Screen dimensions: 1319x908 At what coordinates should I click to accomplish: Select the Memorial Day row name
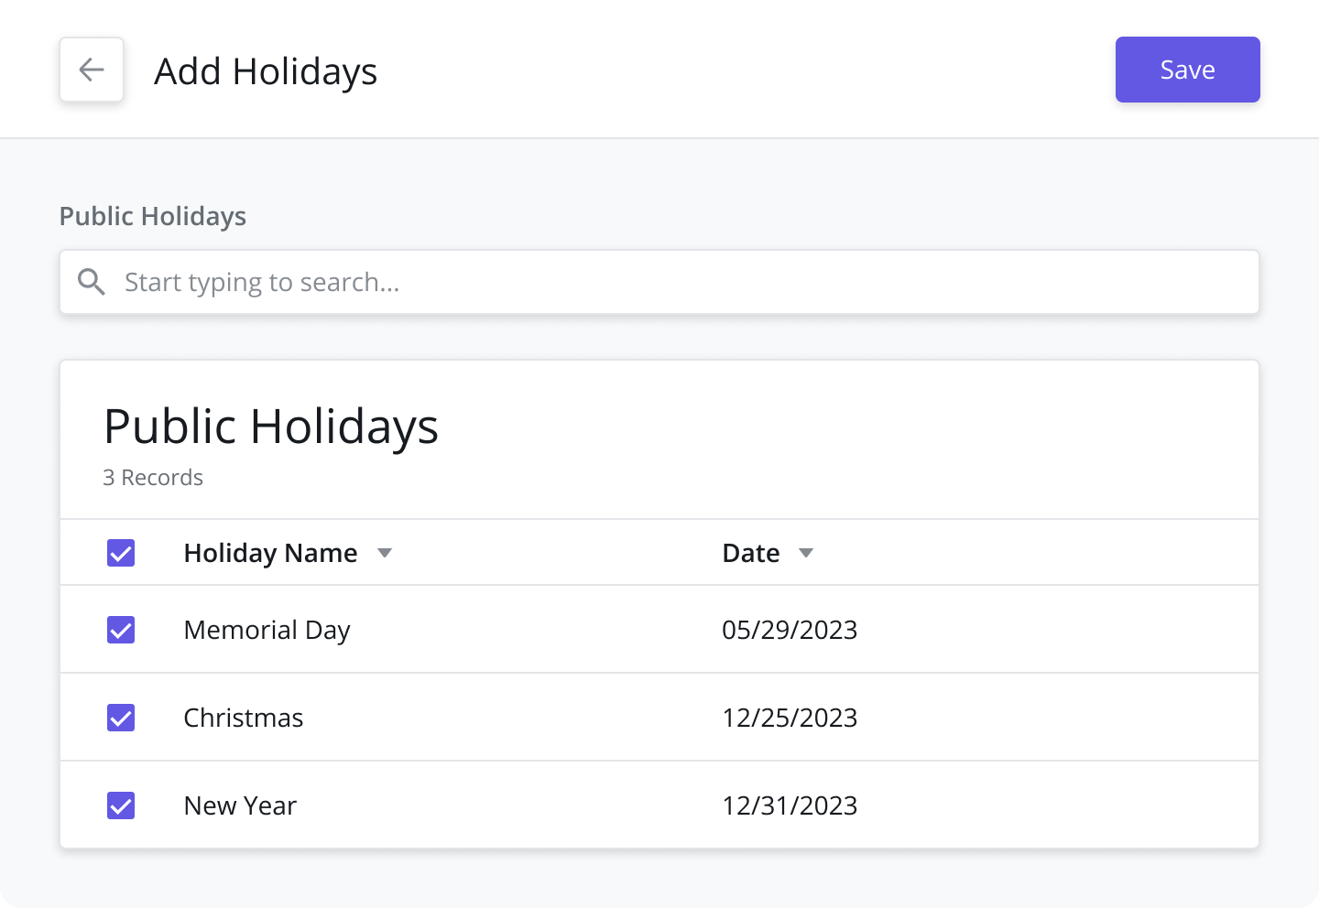click(267, 631)
